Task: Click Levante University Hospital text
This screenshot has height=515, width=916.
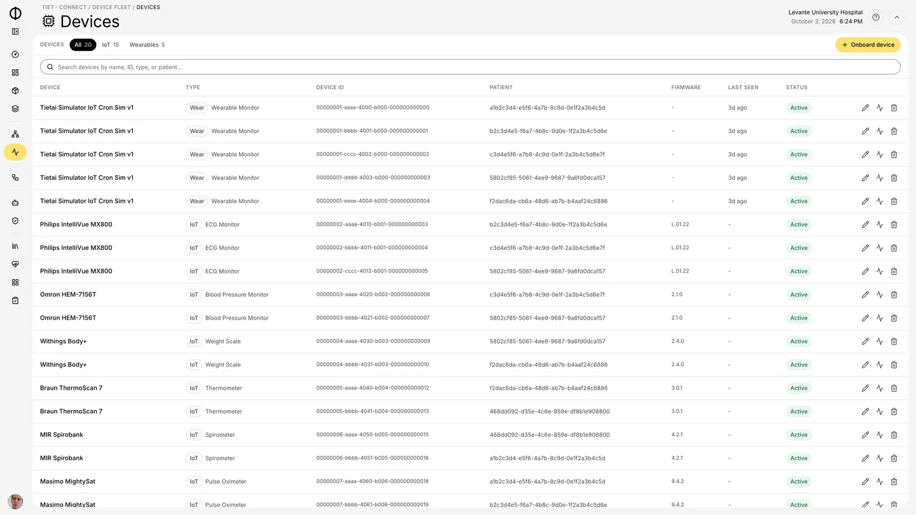Action: click(825, 12)
